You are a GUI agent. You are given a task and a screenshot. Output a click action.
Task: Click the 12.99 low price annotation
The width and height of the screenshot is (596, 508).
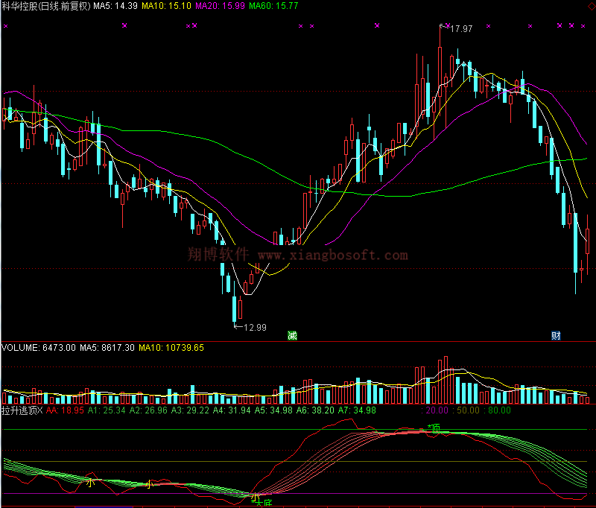254,326
